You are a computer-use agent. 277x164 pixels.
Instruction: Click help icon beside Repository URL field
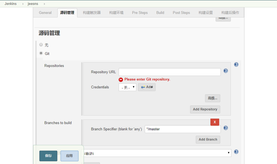[226, 71]
